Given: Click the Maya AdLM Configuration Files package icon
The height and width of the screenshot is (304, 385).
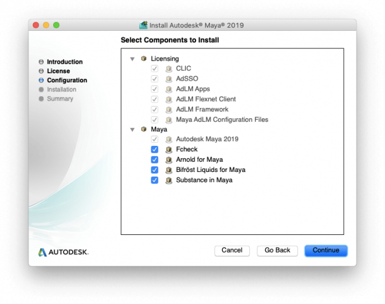Looking at the screenshot, I should [169, 120].
